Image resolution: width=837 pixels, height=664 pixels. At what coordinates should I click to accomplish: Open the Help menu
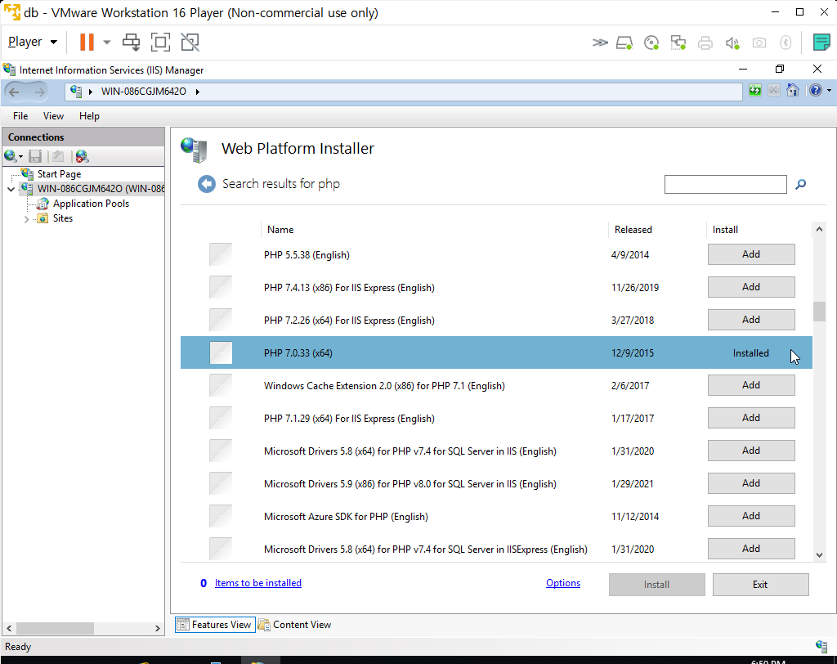[x=89, y=116]
